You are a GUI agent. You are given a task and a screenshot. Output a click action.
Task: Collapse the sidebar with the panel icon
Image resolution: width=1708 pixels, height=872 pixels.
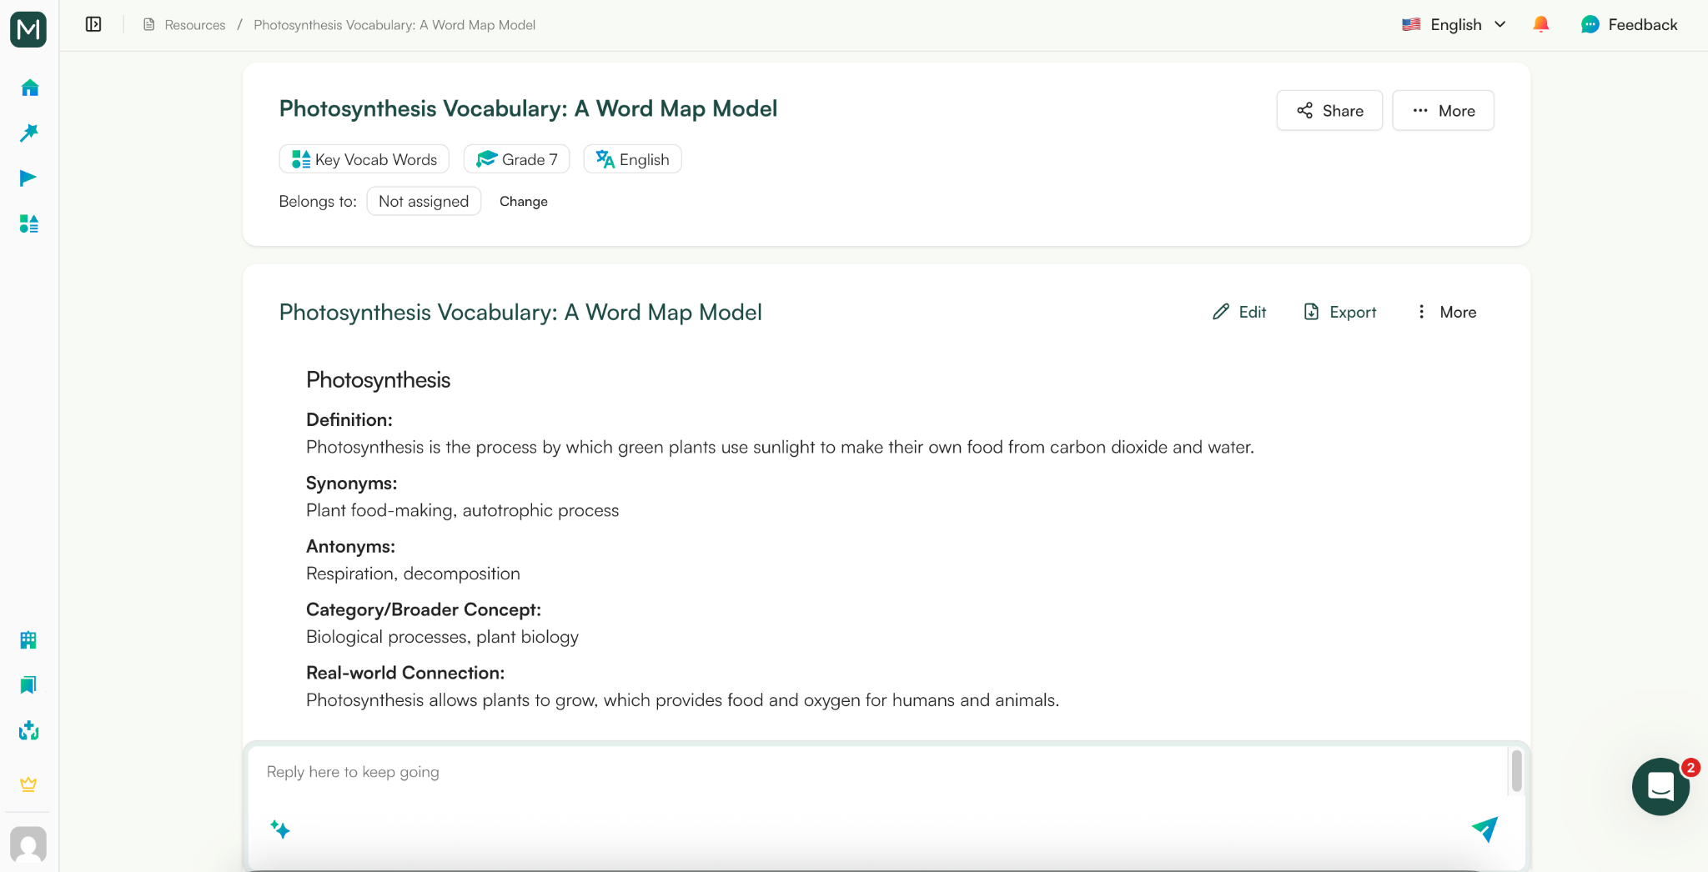click(93, 24)
